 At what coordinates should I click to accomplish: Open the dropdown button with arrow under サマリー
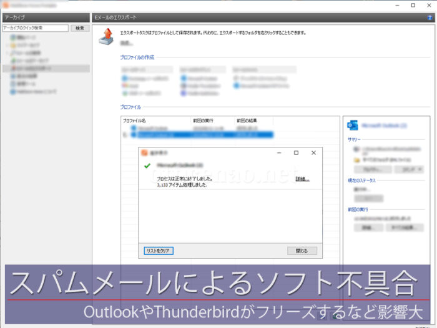[x=409, y=169]
